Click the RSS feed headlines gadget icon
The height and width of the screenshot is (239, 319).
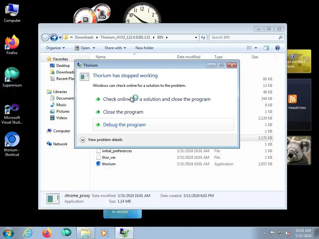pos(292,99)
